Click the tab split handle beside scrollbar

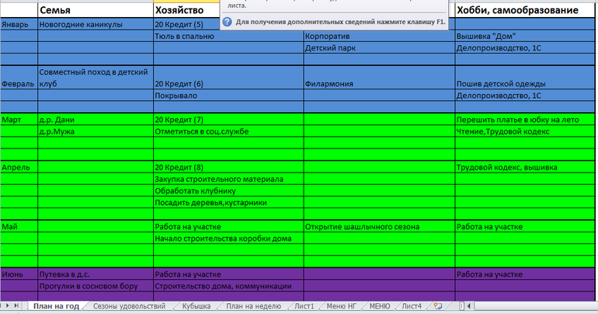coord(461,306)
